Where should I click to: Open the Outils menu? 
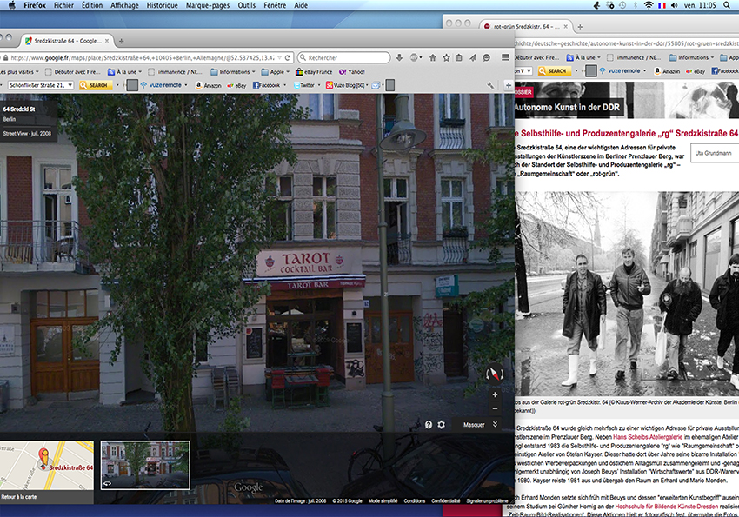247,5
